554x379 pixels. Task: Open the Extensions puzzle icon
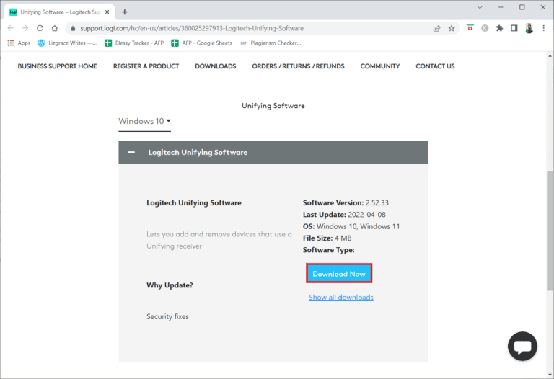499,28
